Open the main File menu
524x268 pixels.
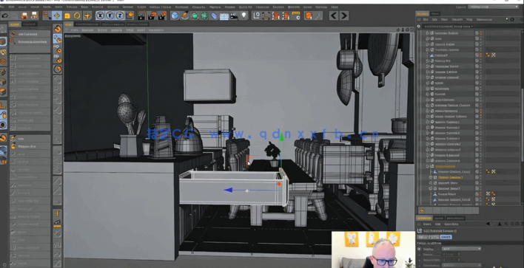[x=2, y=7]
